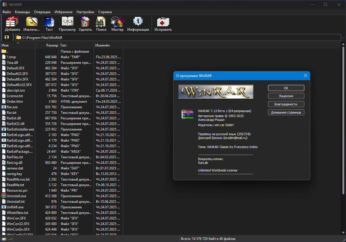Select the DefaultEn32.SFX file
This screenshot has width=346, height=242.
[19, 85]
